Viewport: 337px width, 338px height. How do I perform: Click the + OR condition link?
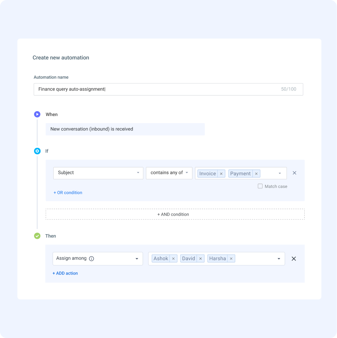coord(68,192)
